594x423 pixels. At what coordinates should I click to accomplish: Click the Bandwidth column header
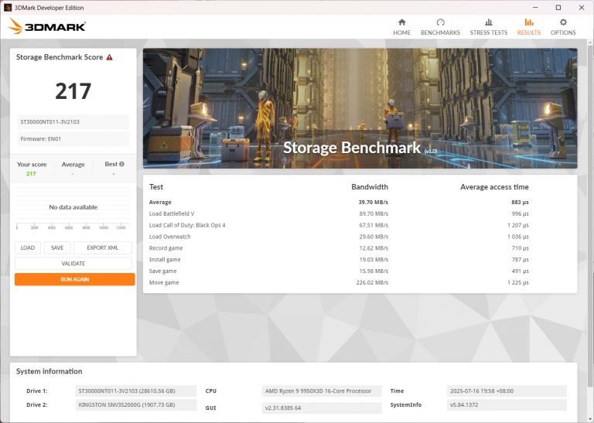(370, 186)
